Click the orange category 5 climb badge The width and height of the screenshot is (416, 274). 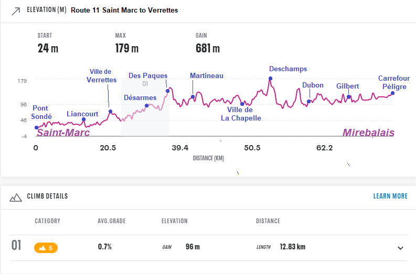tap(46, 248)
